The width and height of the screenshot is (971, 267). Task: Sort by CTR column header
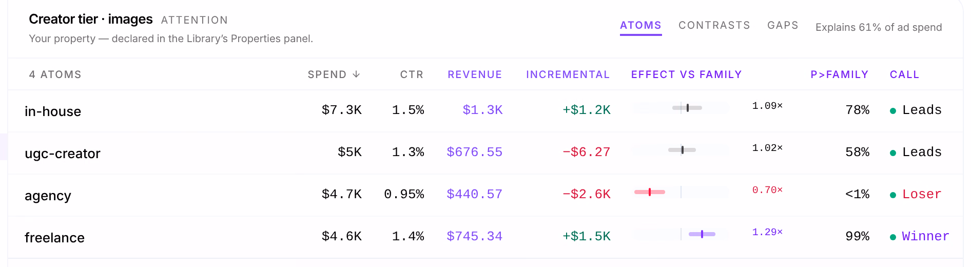coord(412,75)
